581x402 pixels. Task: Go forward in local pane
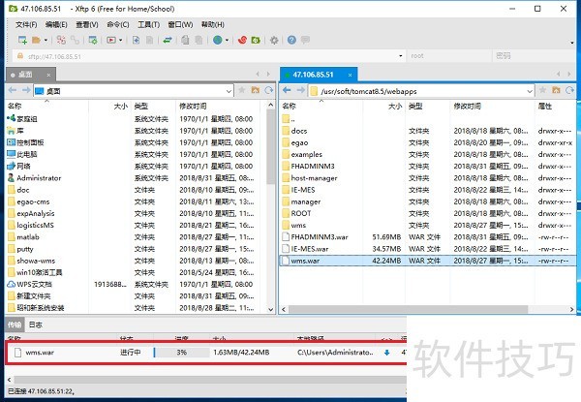click(x=26, y=90)
